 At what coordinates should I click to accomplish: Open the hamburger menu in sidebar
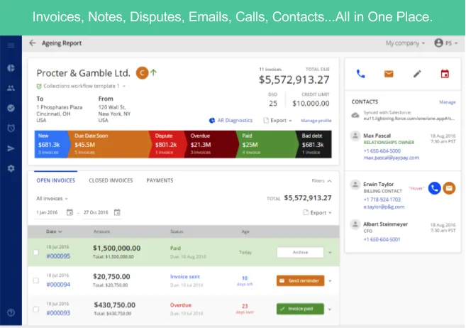point(11,45)
